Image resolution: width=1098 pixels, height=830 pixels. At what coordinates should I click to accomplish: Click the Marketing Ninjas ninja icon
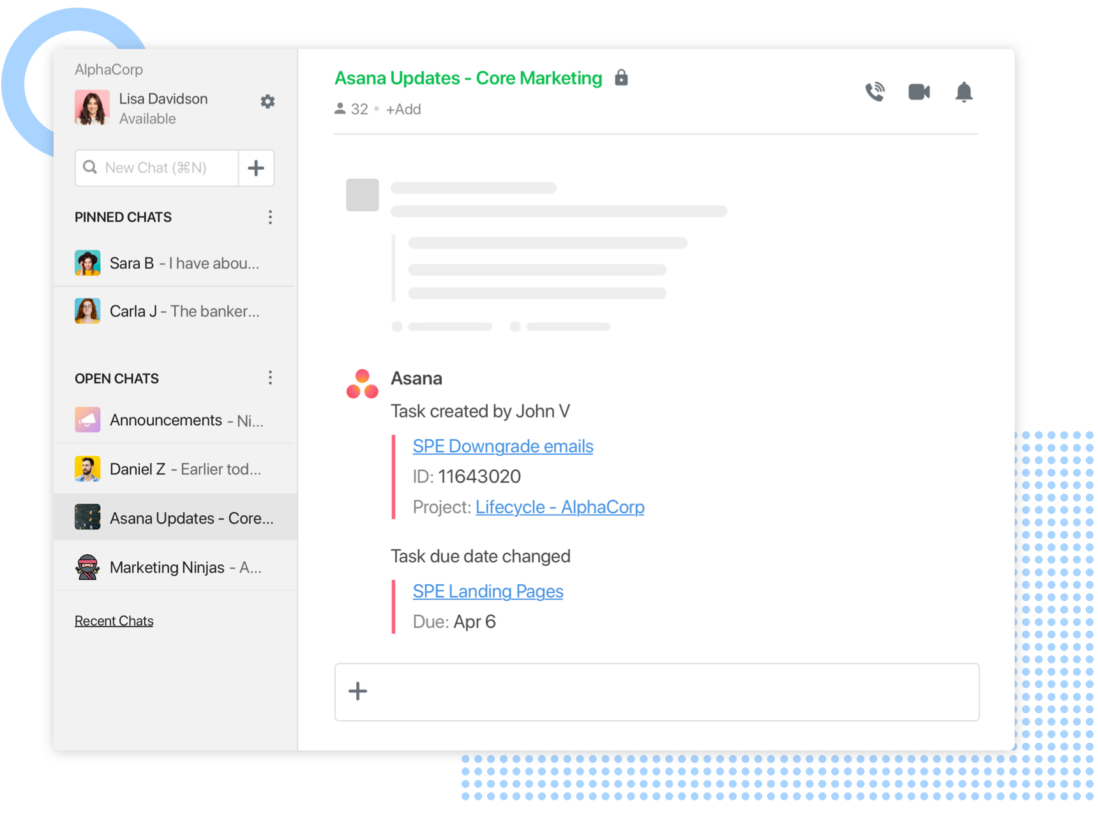tap(87, 567)
